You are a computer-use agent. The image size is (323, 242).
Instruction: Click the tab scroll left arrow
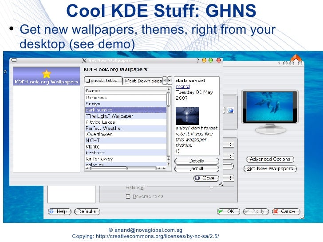(165, 81)
